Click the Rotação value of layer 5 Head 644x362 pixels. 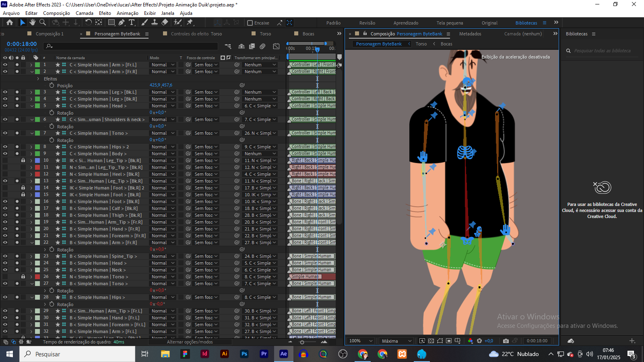(x=157, y=113)
